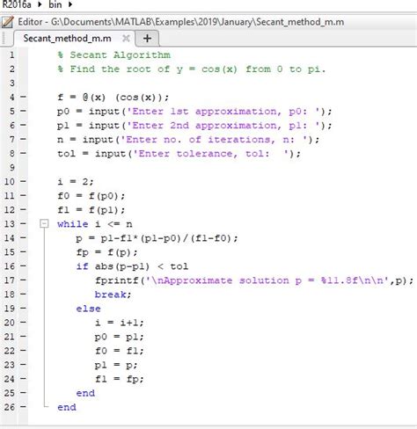This screenshot has width=417, height=429.
Task: Set breakpoint dash on line 26
Action: [23, 407]
